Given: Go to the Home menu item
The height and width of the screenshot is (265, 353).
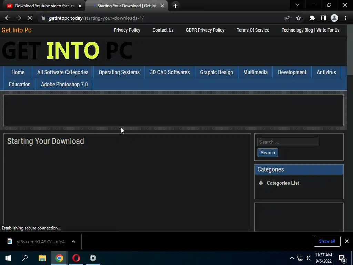Looking at the screenshot, I should tap(18, 72).
